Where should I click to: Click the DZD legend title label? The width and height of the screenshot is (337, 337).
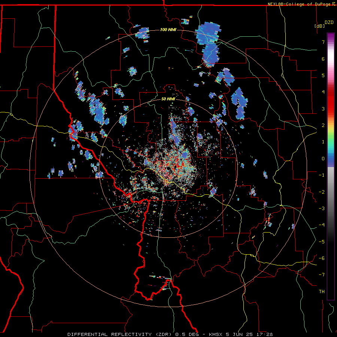coord(329,22)
